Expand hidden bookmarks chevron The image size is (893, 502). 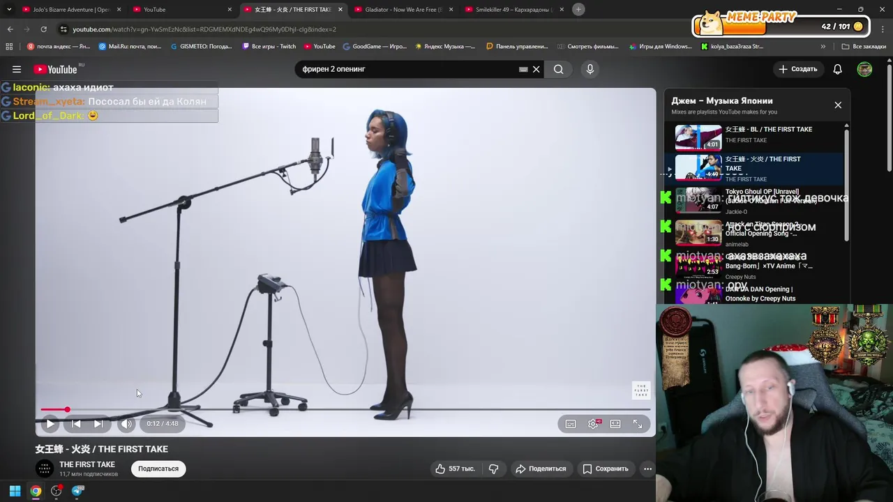tap(823, 47)
